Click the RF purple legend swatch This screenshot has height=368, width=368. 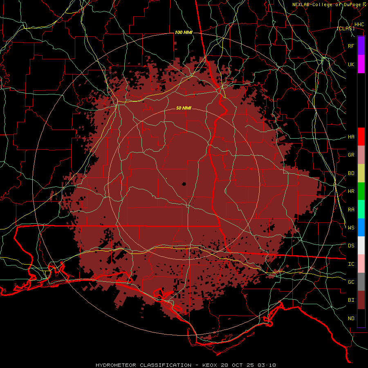[x=361, y=46]
